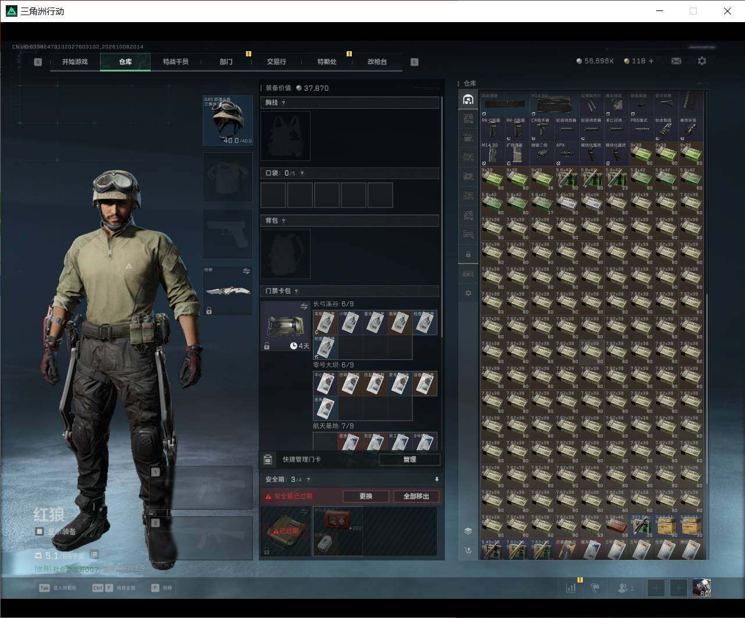Image resolution: width=745 pixels, height=618 pixels.
Task: Open the 交易行 tab
Action: pos(276,62)
